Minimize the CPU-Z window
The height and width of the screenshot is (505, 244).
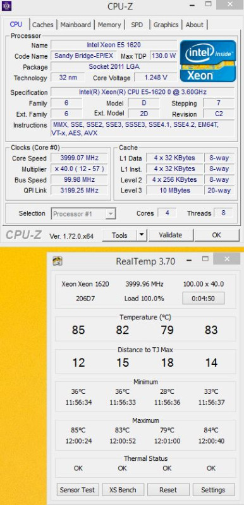192,5
